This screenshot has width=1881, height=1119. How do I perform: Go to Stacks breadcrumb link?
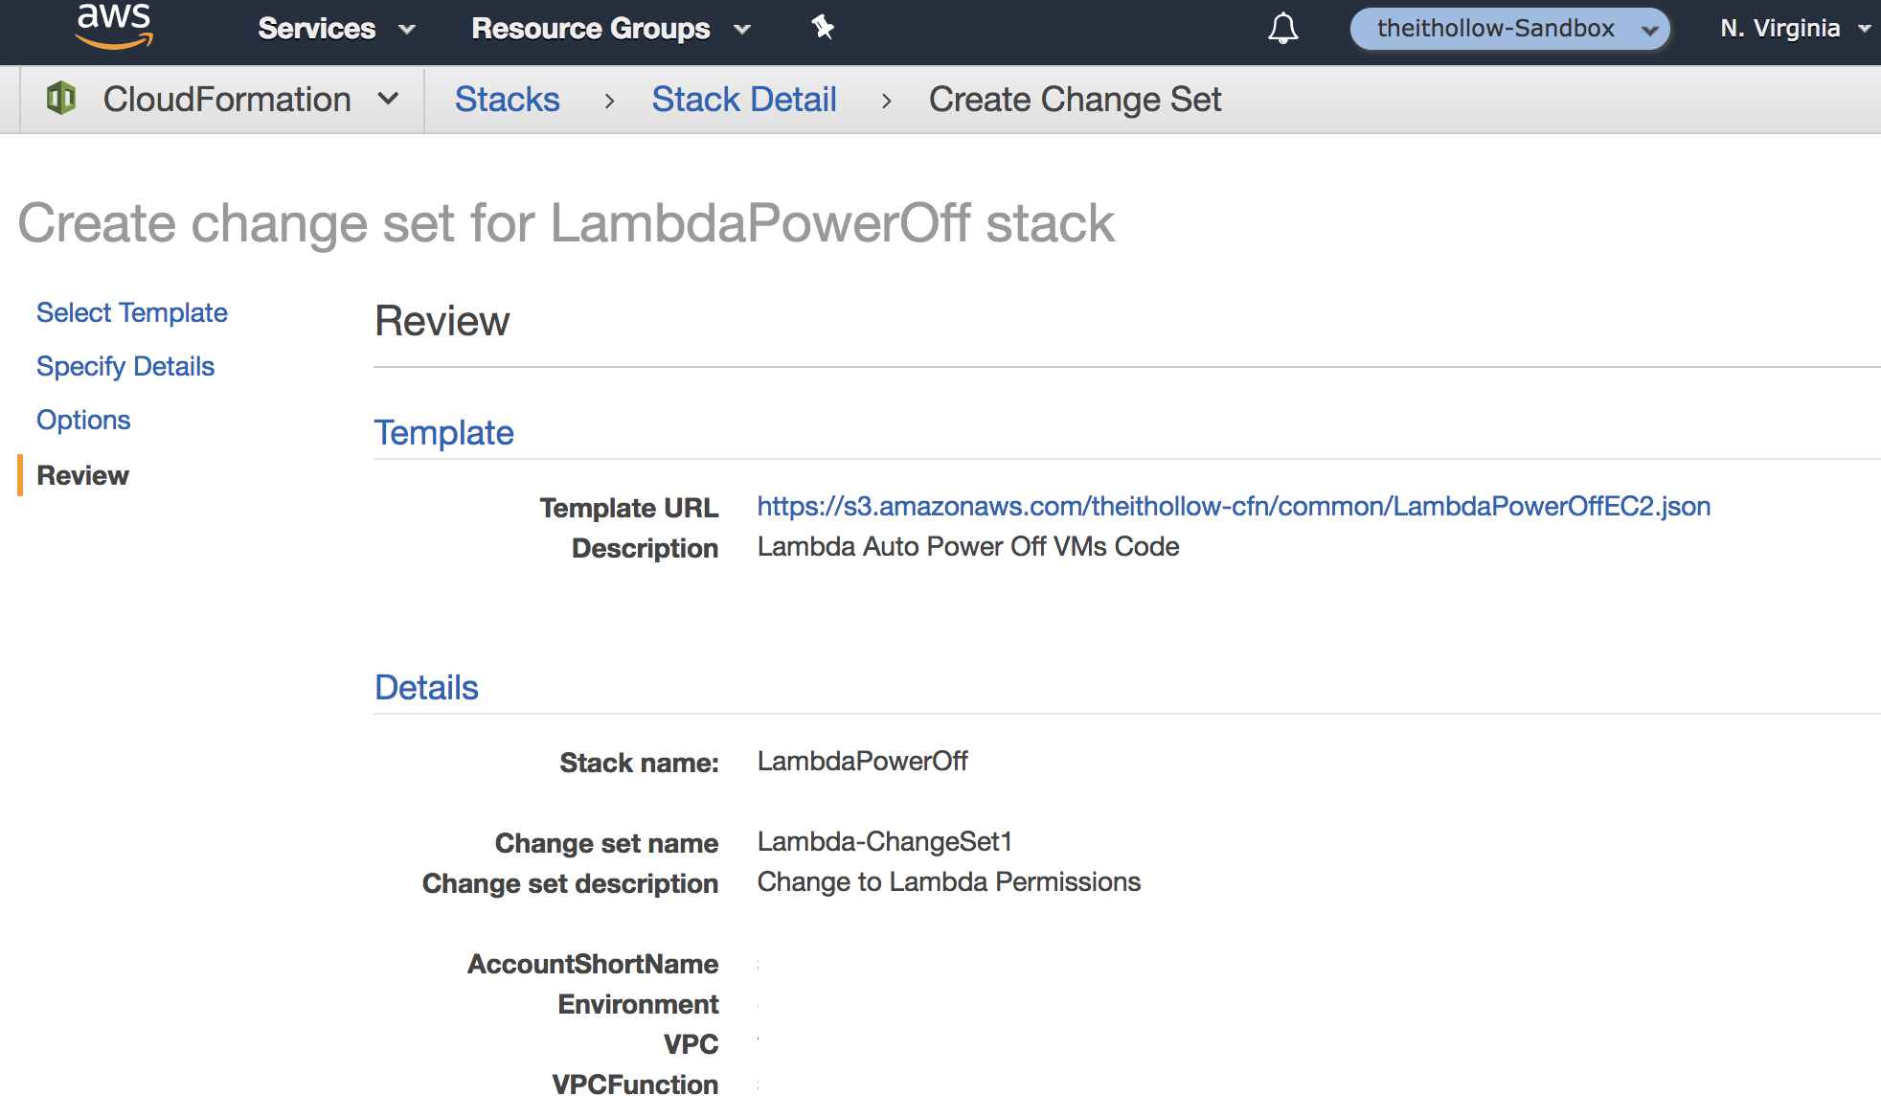pos(507,100)
